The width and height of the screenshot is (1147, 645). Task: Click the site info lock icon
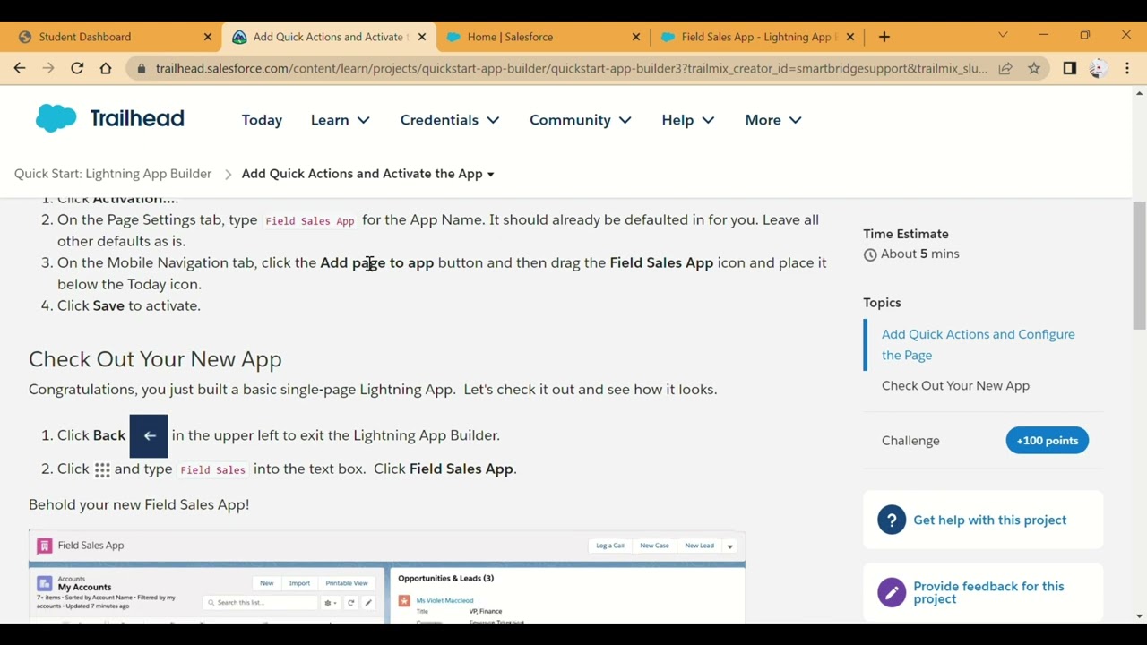[141, 68]
